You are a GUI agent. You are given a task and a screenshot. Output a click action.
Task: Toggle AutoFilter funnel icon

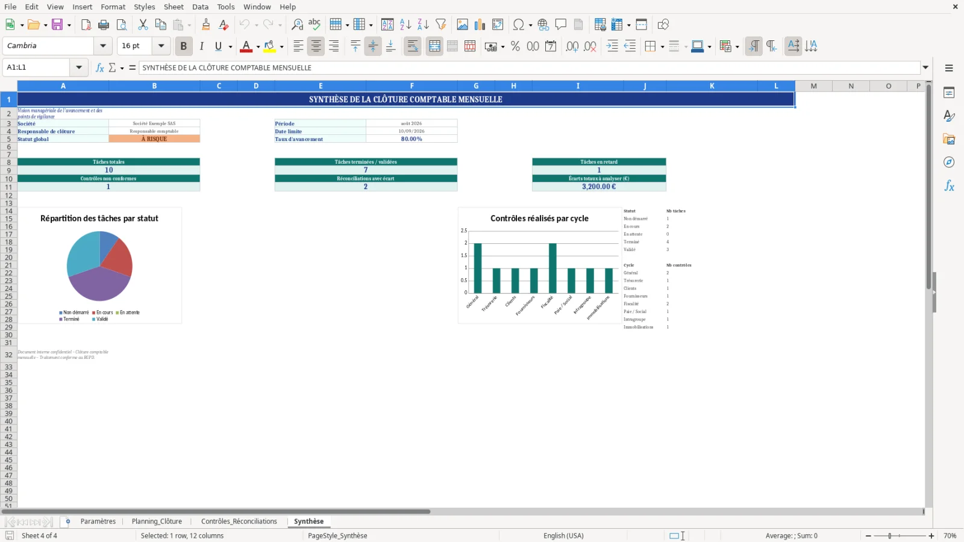[x=441, y=25]
